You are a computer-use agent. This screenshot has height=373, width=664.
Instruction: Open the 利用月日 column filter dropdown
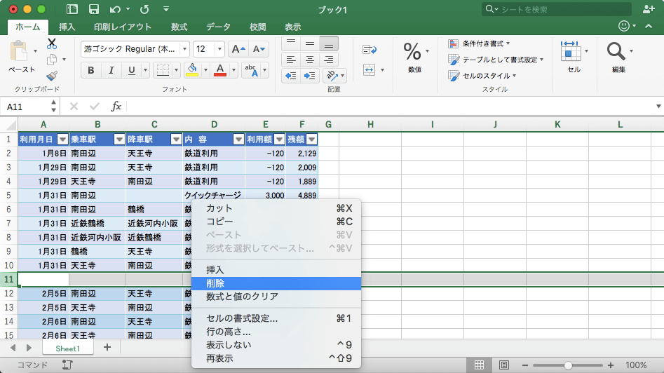coord(62,139)
